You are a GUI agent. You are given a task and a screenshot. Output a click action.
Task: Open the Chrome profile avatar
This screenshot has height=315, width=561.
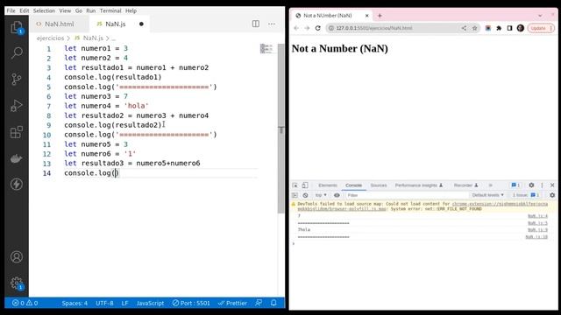point(521,28)
